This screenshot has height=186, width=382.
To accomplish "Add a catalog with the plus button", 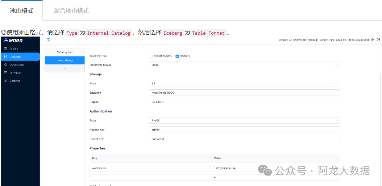I will (65, 68).
